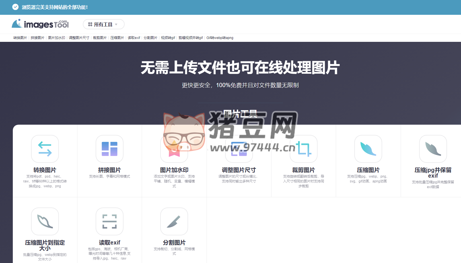Open the 读取exif bracket tool icon
This screenshot has width=461, height=263.
[109, 222]
